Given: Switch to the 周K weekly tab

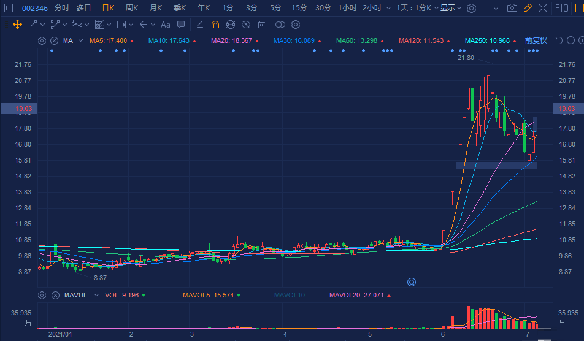Looking at the screenshot, I should pos(131,8).
